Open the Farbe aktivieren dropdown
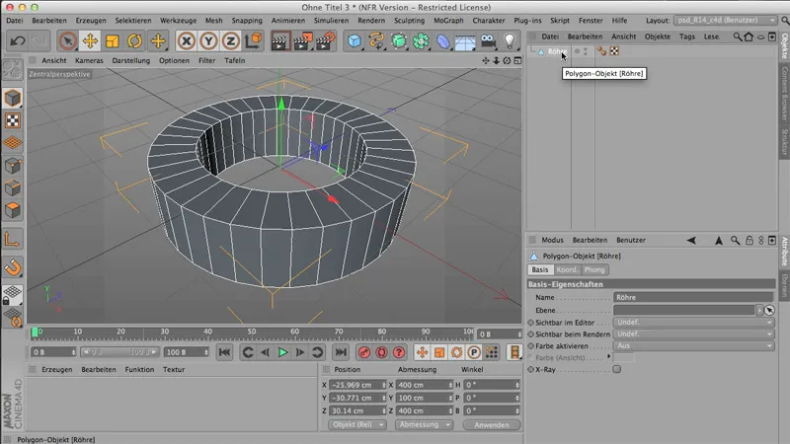The image size is (790, 444). pos(692,345)
